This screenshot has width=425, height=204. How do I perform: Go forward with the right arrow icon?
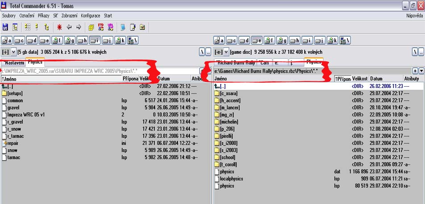tap(78, 27)
